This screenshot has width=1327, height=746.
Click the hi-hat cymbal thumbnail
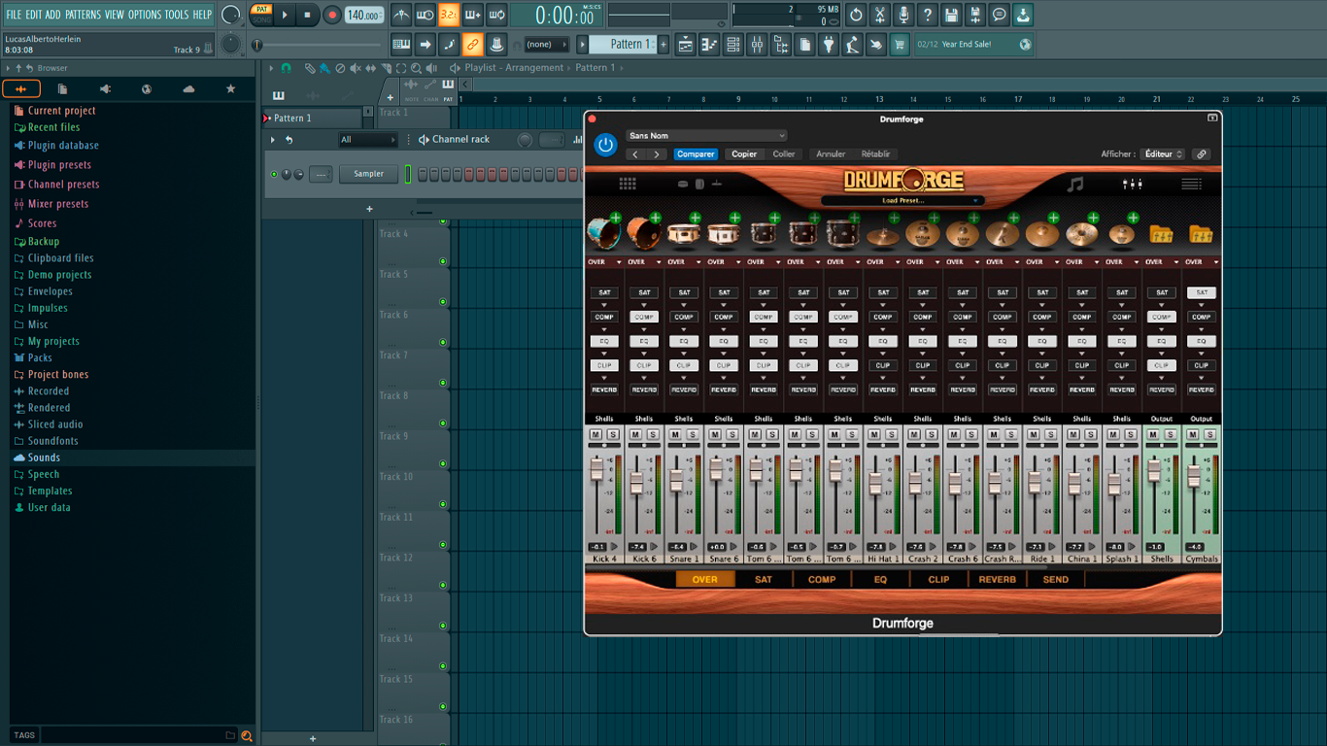882,235
